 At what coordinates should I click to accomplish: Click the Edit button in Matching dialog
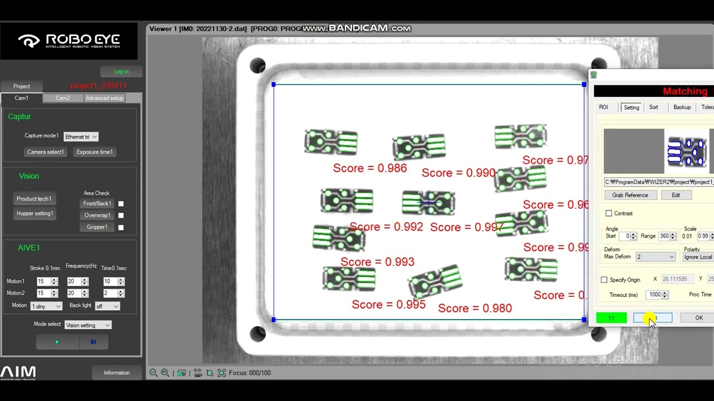tap(676, 195)
